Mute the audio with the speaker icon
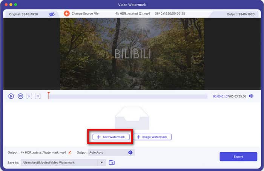 [x=251, y=96]
